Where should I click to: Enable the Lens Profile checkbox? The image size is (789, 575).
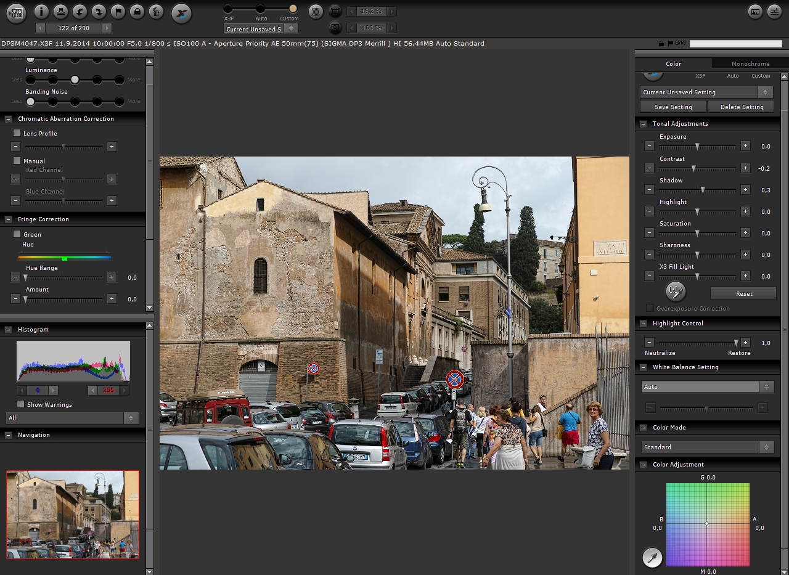point(17,133)
